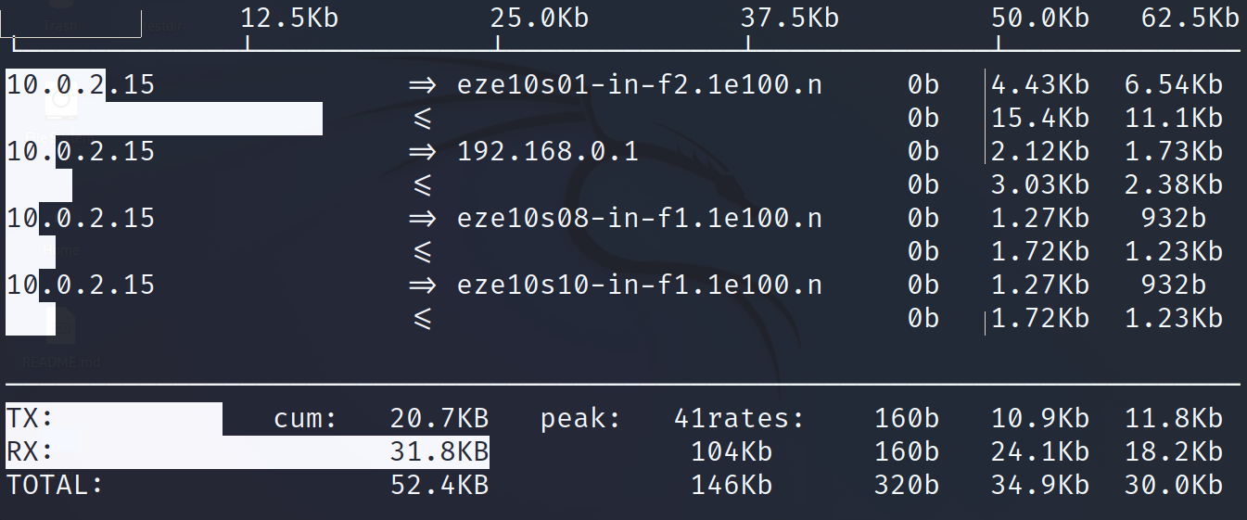Screen dimensions: 1247x520
Task: Click the faint Trash desktop icon label
Action: click(x=58, y=26)
